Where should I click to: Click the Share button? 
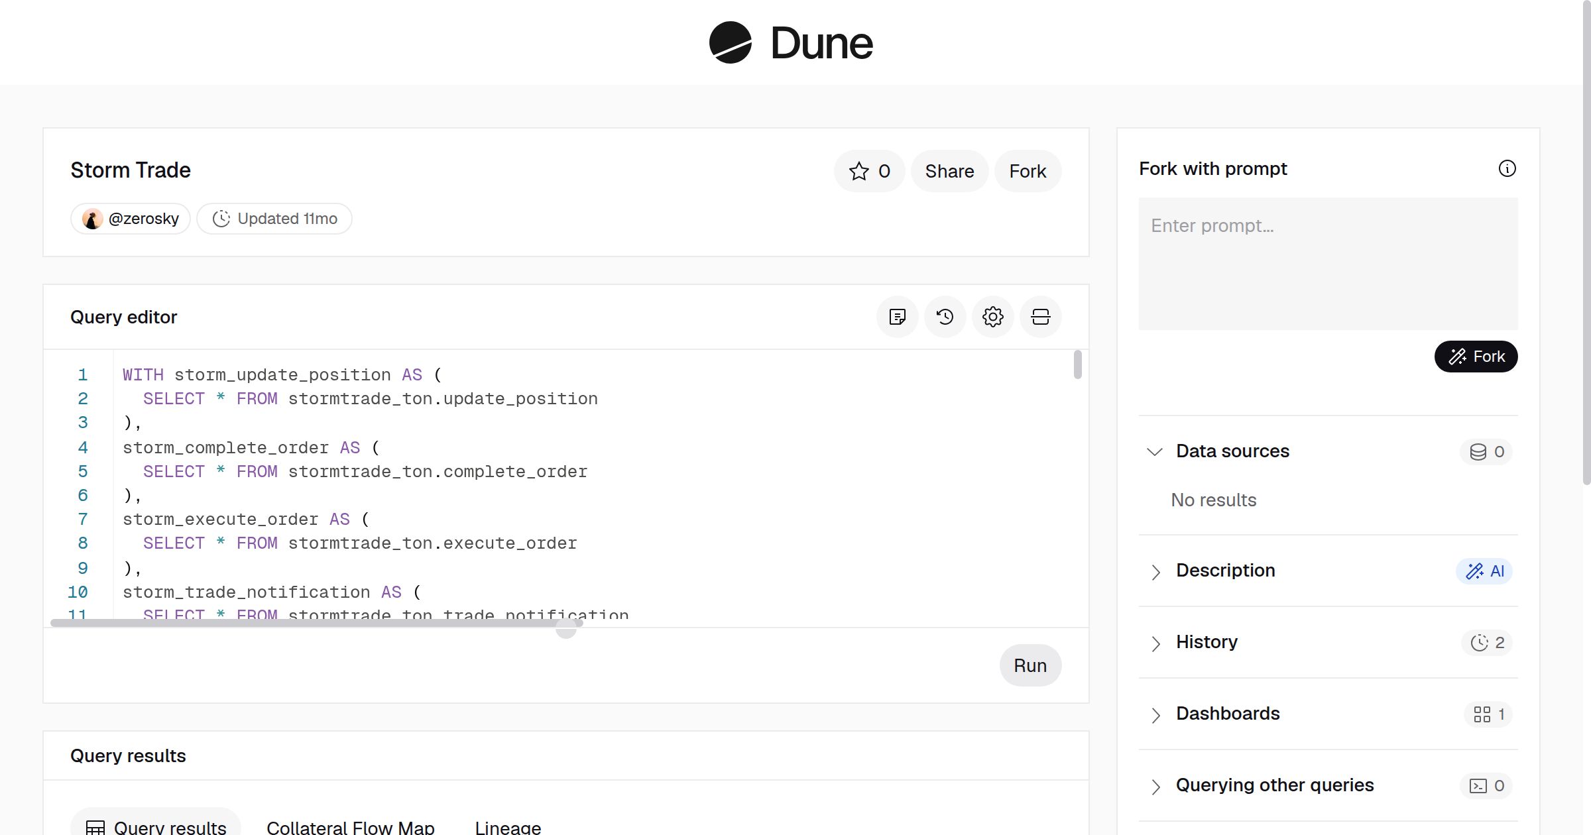click(x=949, y=171)
